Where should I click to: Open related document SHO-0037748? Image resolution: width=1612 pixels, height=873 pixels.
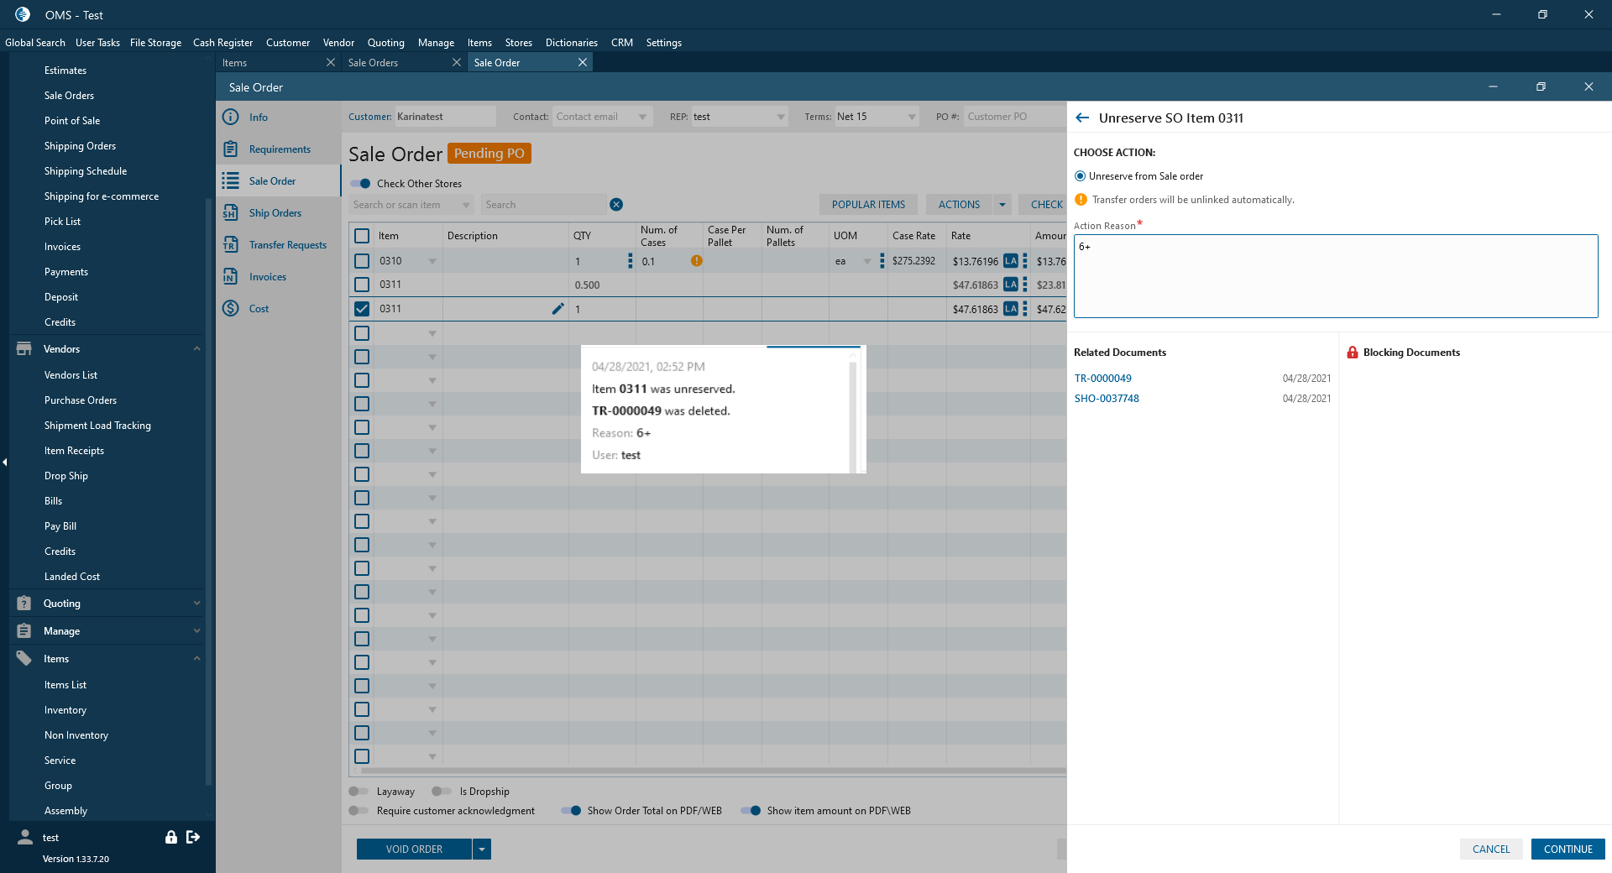(x=1107, y=399)
